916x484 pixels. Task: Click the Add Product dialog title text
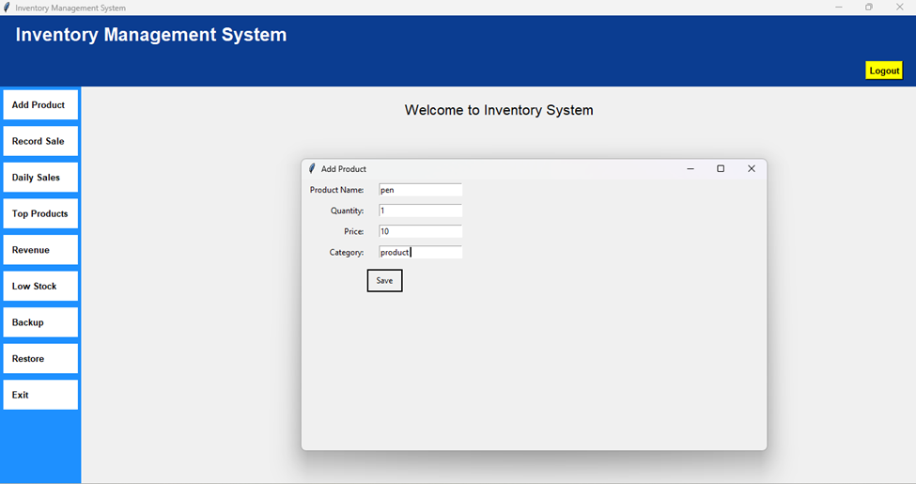[344, 169]
